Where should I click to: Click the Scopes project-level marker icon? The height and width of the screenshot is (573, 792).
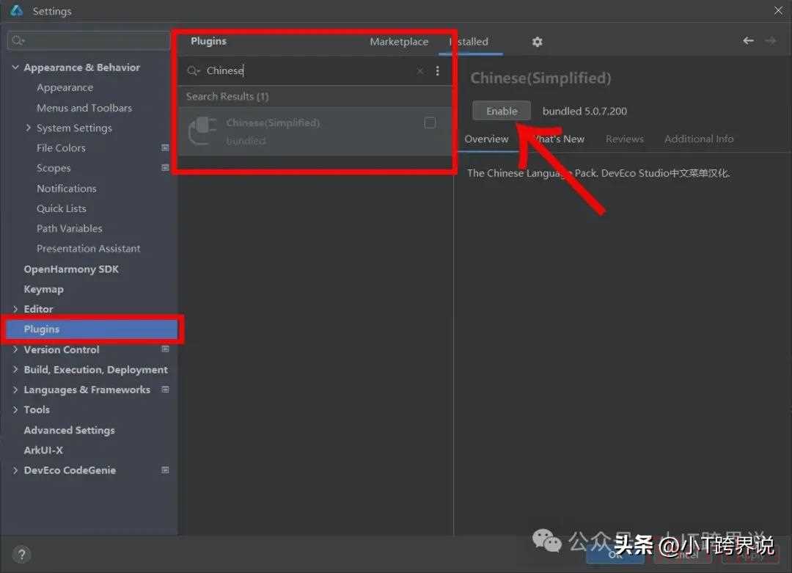point(165,167)
